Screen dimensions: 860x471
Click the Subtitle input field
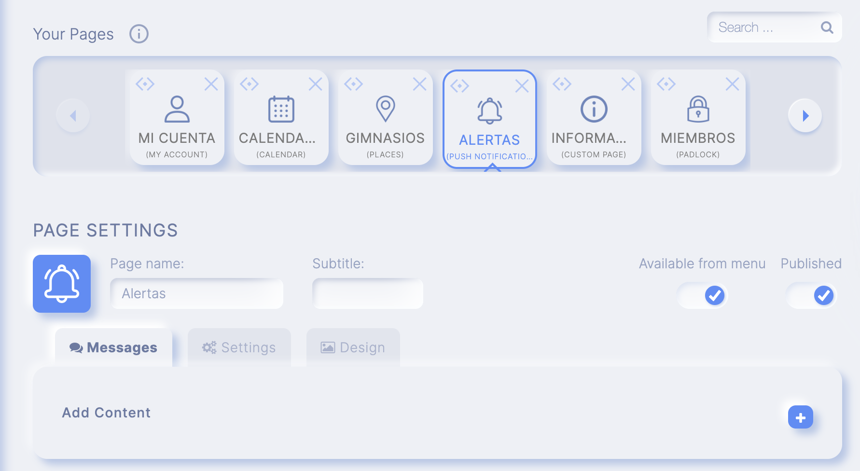(368, 293)
